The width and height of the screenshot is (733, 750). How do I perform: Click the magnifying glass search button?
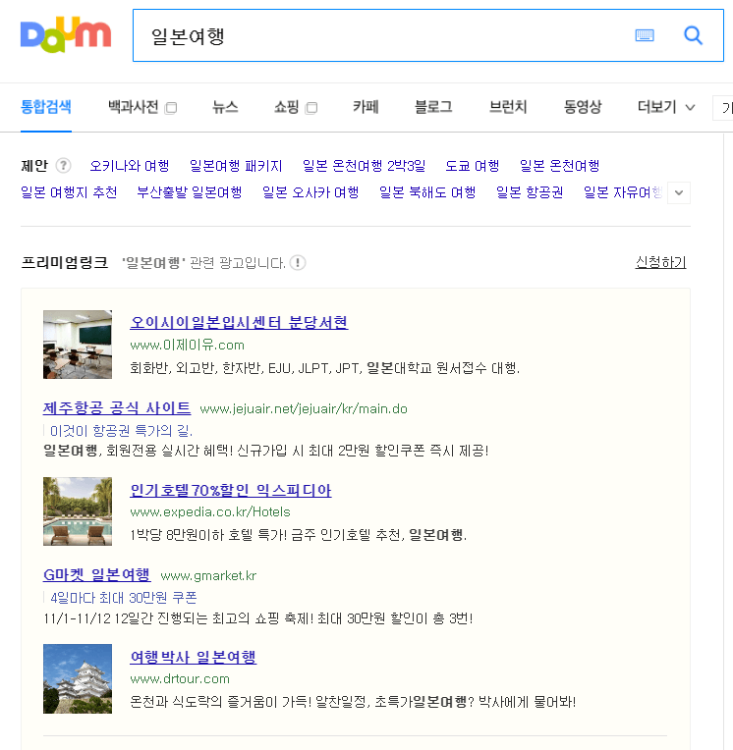[x=694, y=35]
